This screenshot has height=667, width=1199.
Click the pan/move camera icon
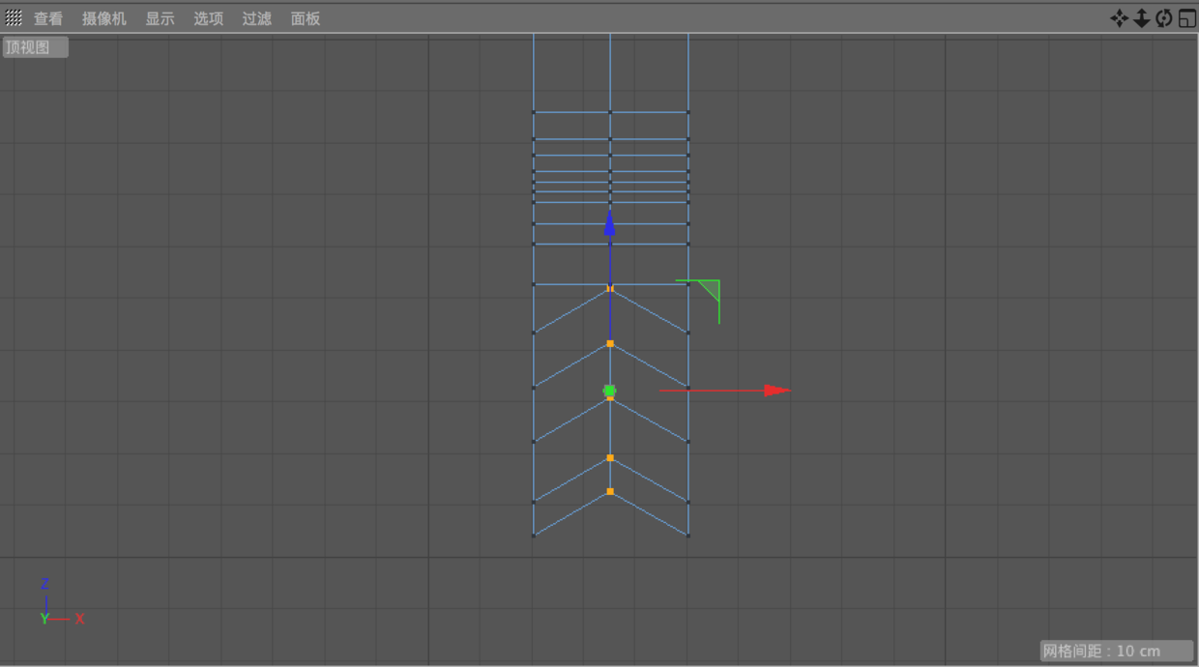click(1120, 18)
